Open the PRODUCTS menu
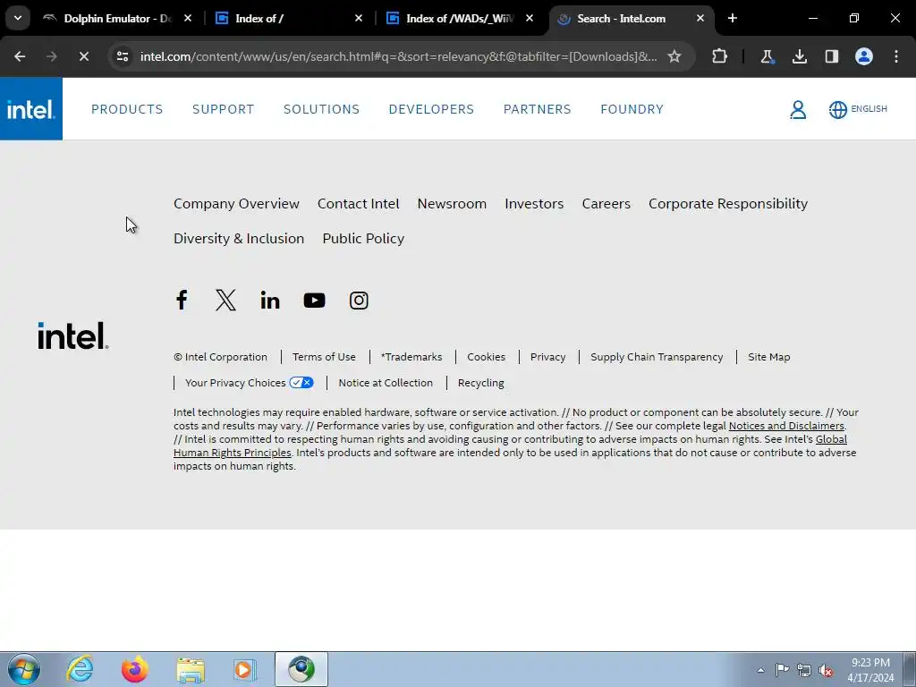The width and height of the screenshot is (916, 687). tap(127, 109)
